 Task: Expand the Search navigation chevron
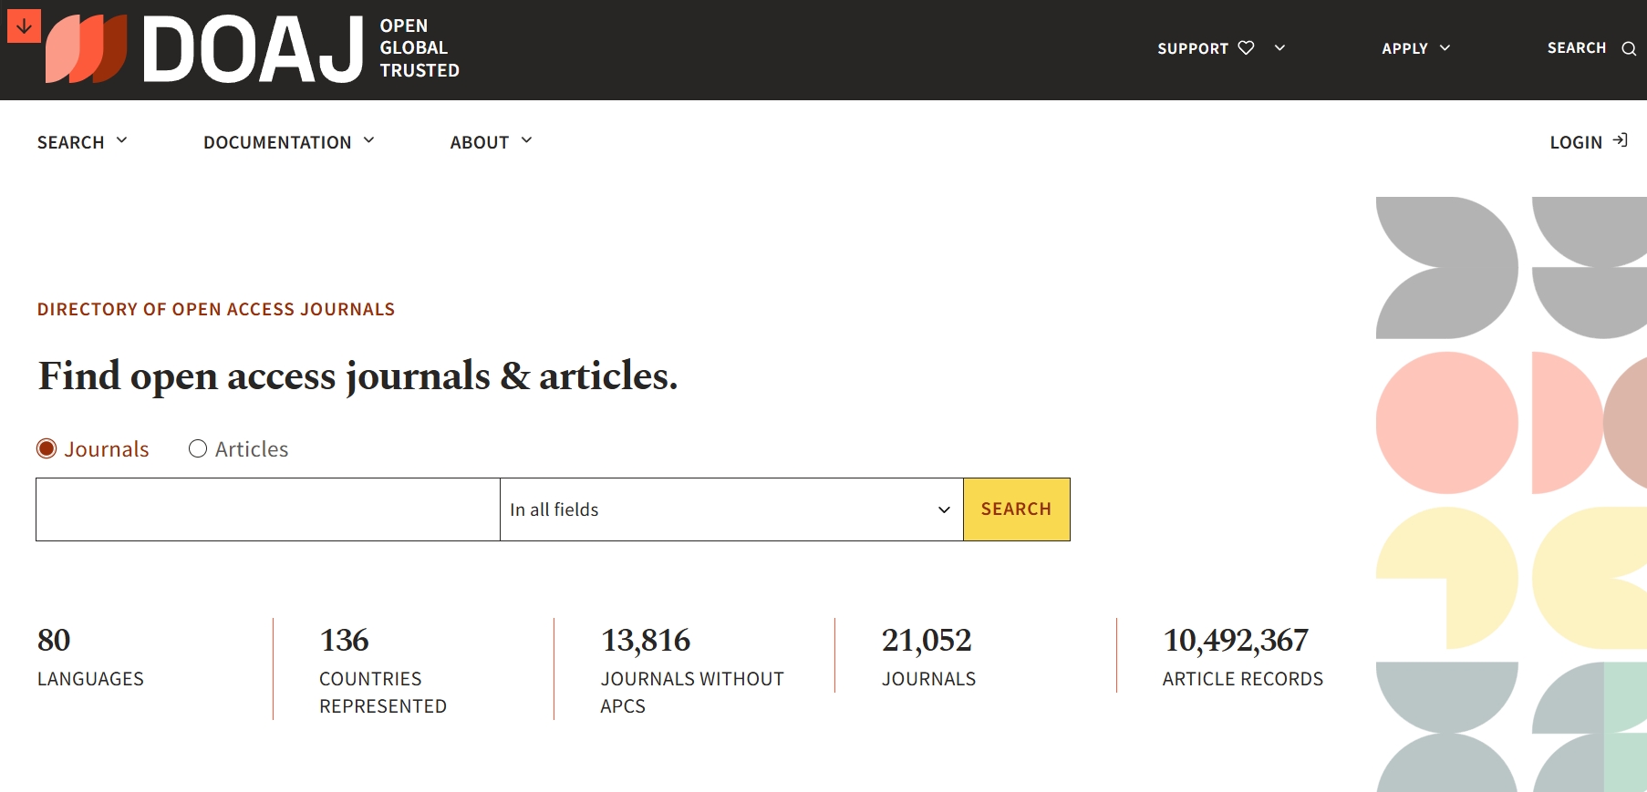click(x=121, y=140)
